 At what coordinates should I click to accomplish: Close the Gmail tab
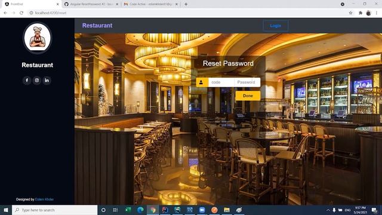177,4
